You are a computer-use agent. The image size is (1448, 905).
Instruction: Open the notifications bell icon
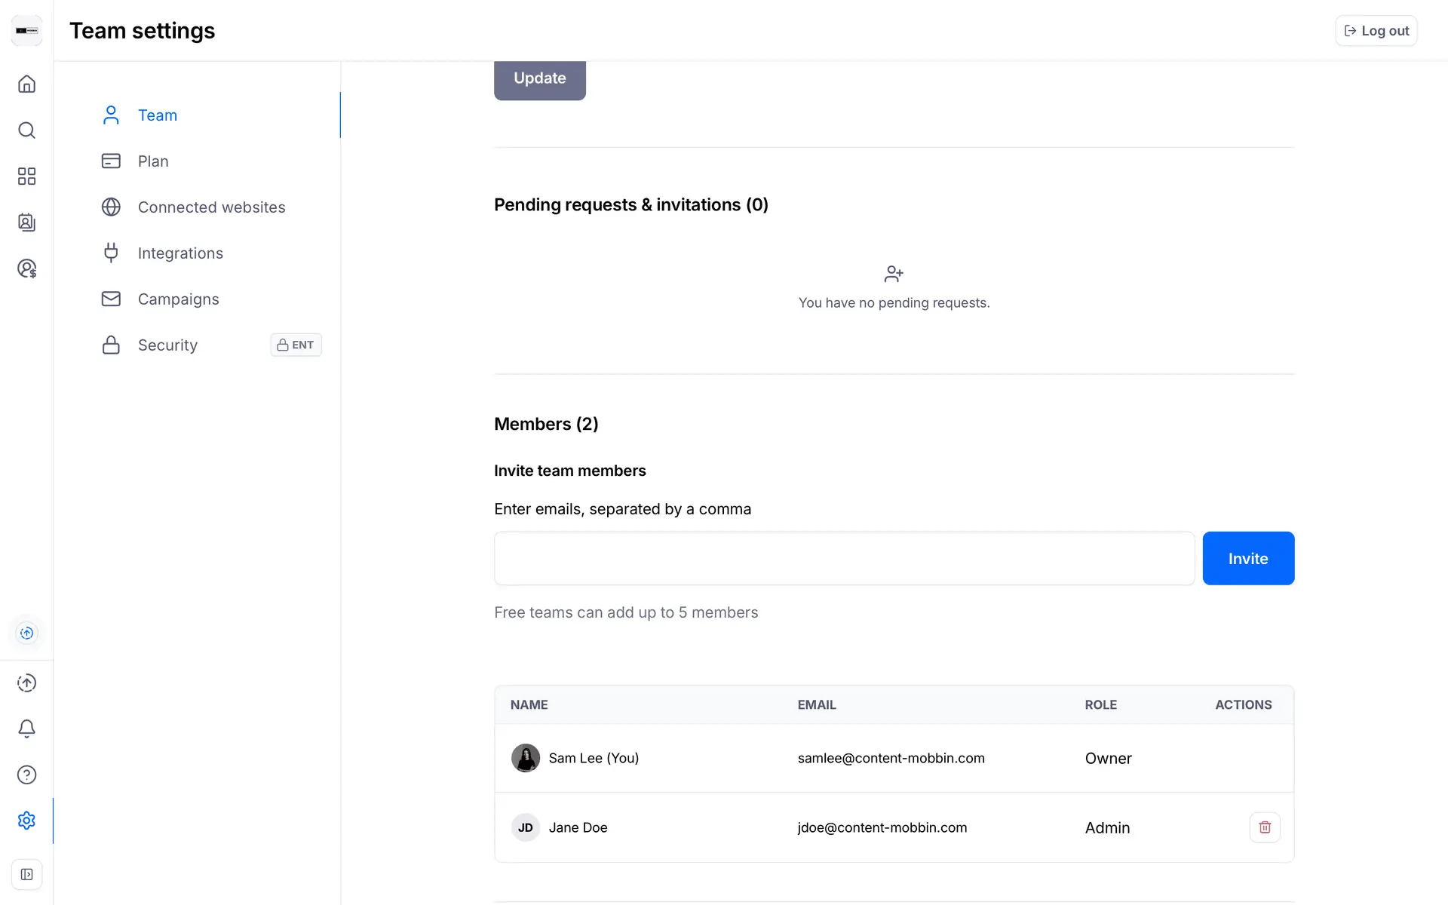click(26, 729)
